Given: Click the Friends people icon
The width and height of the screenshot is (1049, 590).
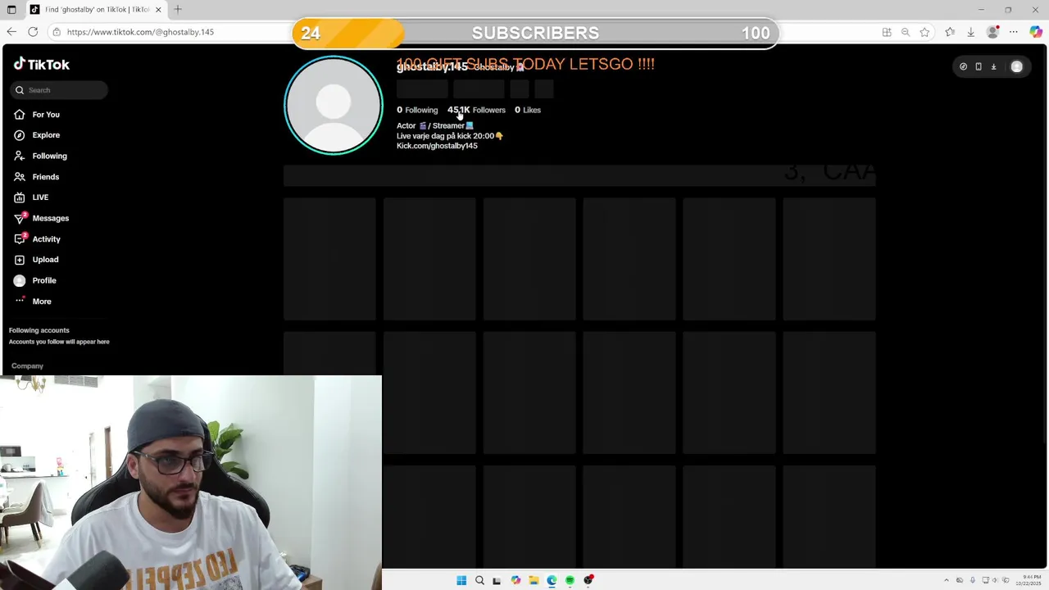Looking at the screenshot, I should (20, 177).
